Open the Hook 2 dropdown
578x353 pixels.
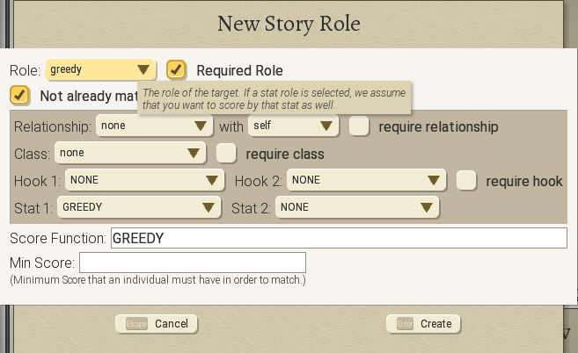pos(364,181)
